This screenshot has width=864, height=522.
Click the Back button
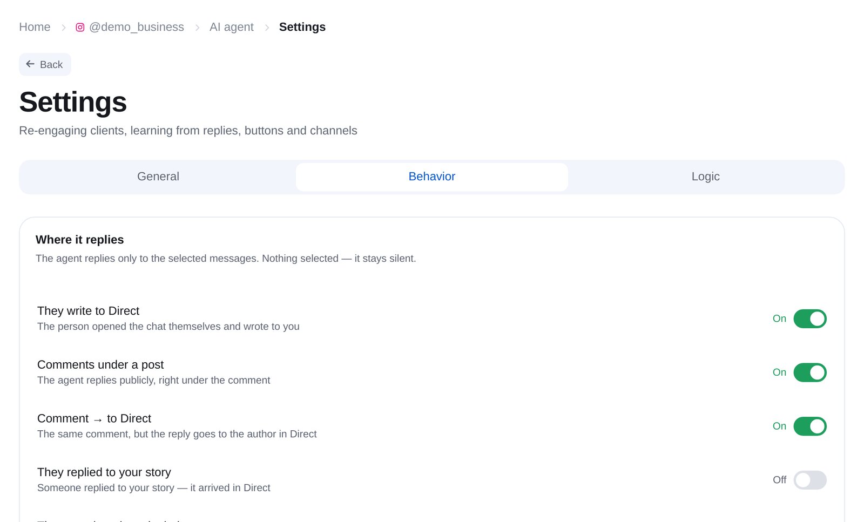pyautogui.click(x=45, y=64)
